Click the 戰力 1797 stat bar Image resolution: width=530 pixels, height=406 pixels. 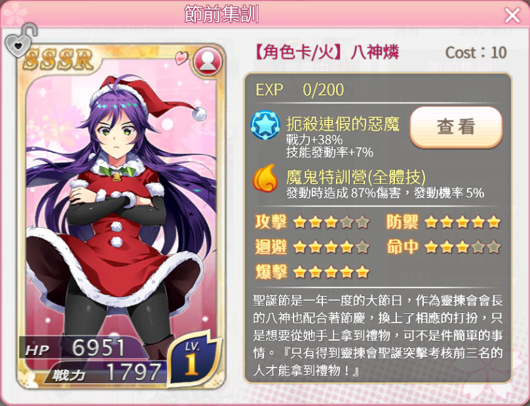tap(105, 372)
